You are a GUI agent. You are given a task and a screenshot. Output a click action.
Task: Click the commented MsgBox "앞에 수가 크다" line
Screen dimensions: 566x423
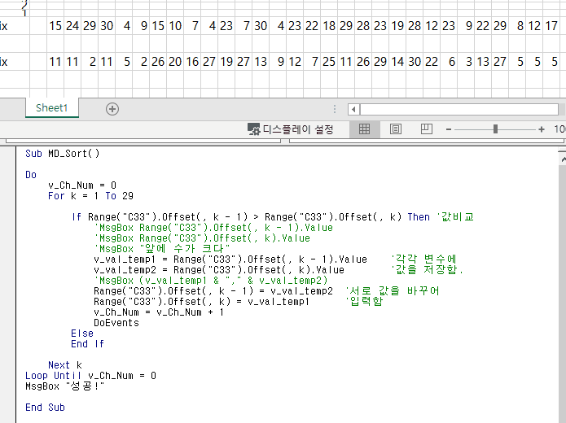[x=162, y=248]
